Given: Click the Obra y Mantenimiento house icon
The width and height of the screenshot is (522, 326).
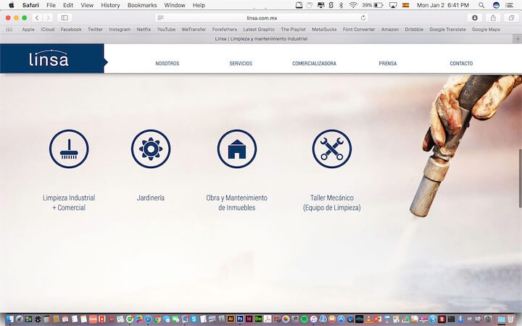Looking at the screenshot, I should coord(237,149).
